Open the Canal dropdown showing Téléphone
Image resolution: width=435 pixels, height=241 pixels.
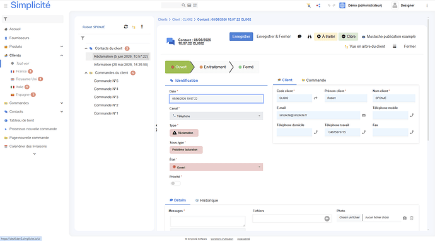pos(216,116)
